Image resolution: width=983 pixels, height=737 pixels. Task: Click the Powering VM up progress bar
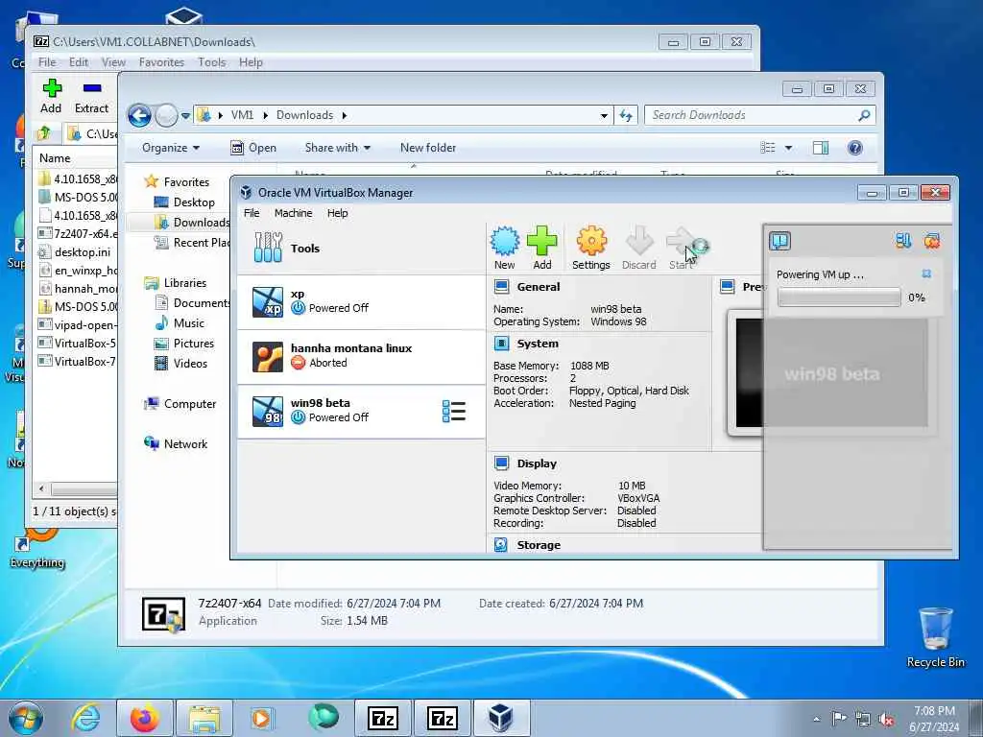tap(839, 297)
